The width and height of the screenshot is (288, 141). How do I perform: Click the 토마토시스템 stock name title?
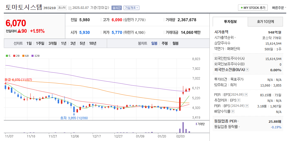[24, 8]
